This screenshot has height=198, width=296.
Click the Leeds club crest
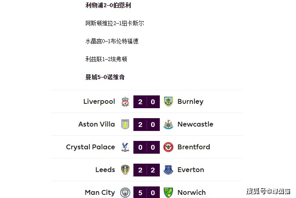125,170
